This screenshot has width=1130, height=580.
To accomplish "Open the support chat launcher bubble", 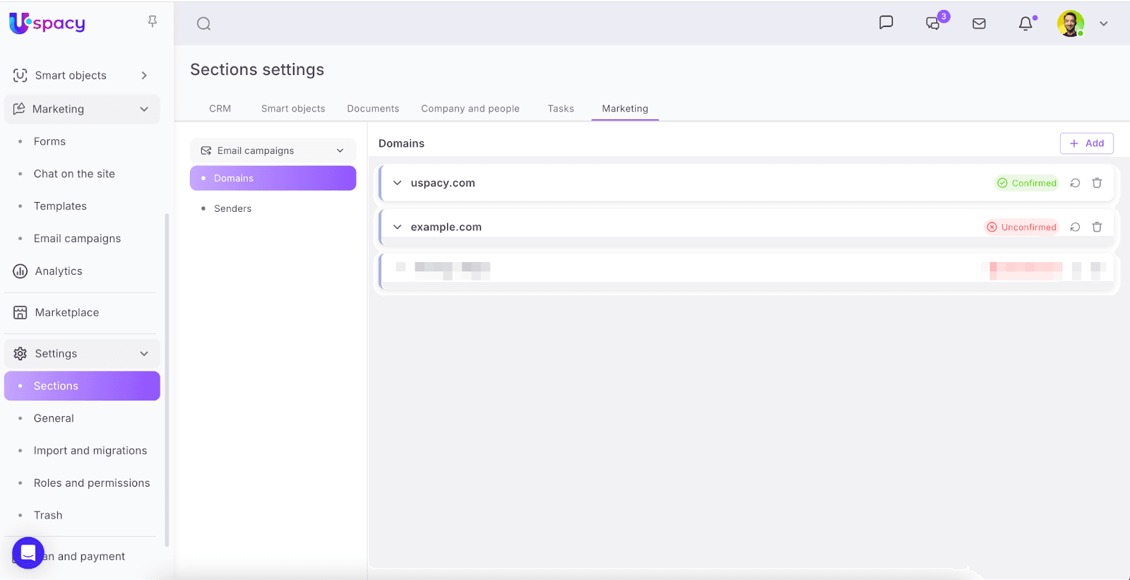I will (x=28, y=552).
